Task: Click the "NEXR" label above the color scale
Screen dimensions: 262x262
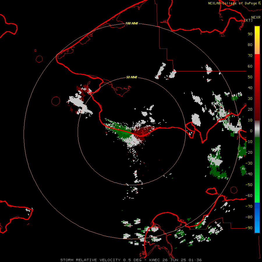Action: [x=256, y=17]
